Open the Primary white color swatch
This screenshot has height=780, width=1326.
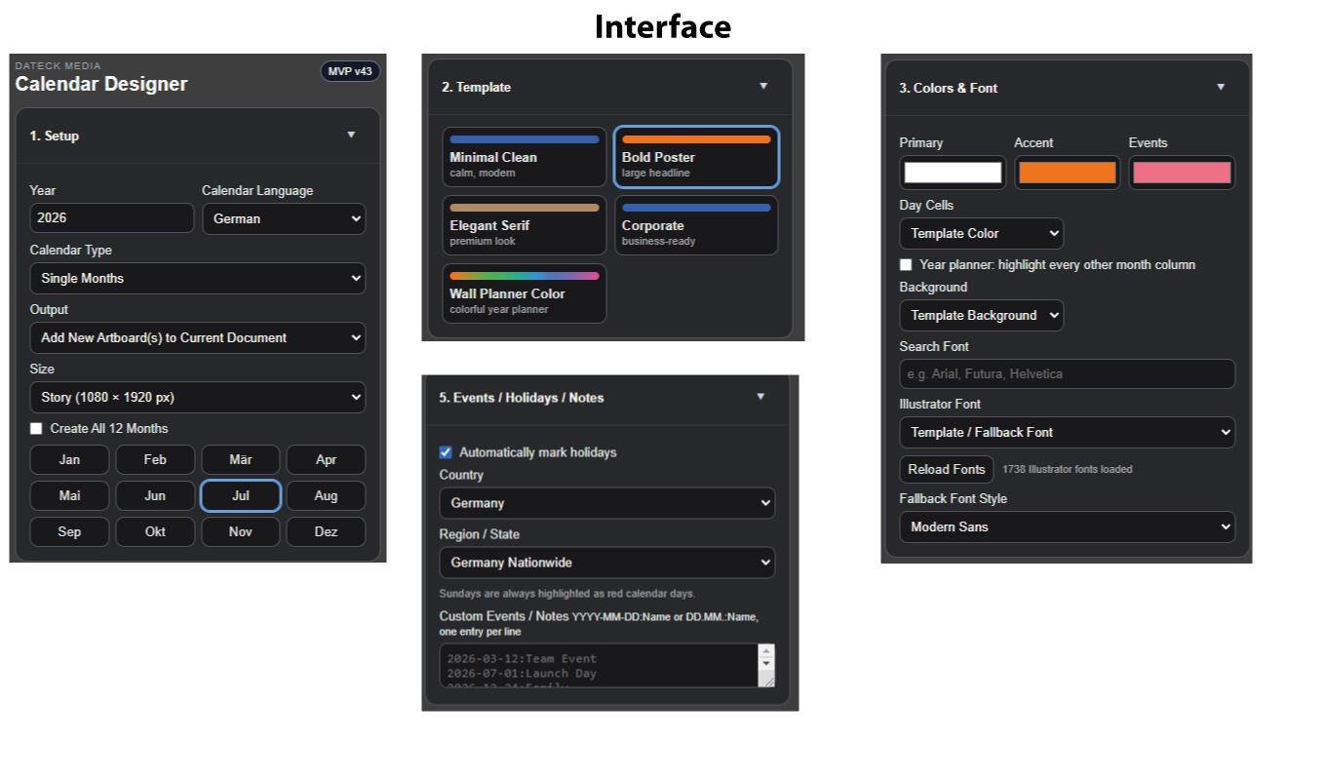(x=953, y=173)
